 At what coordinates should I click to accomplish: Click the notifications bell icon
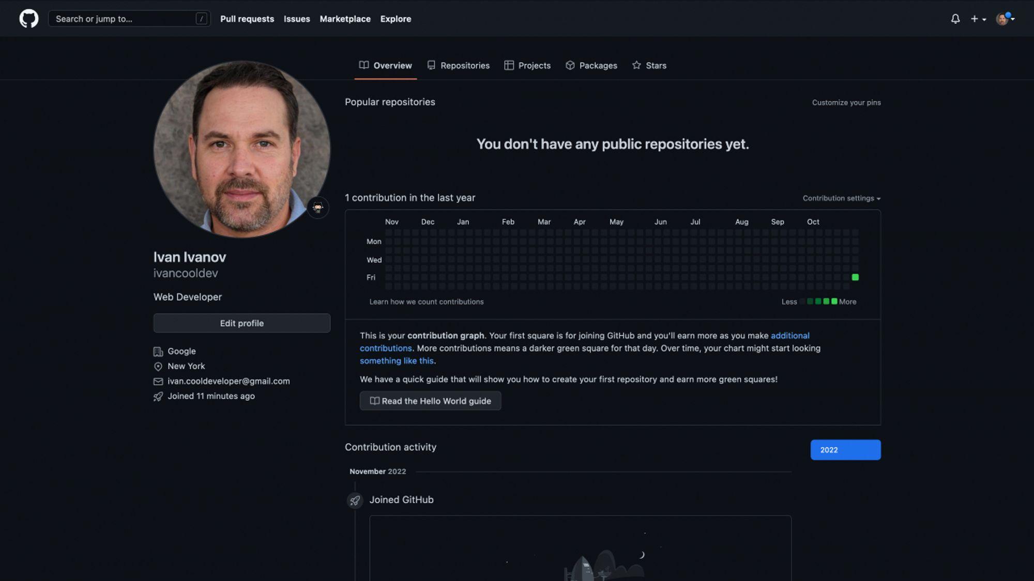(x=955, y=19)
